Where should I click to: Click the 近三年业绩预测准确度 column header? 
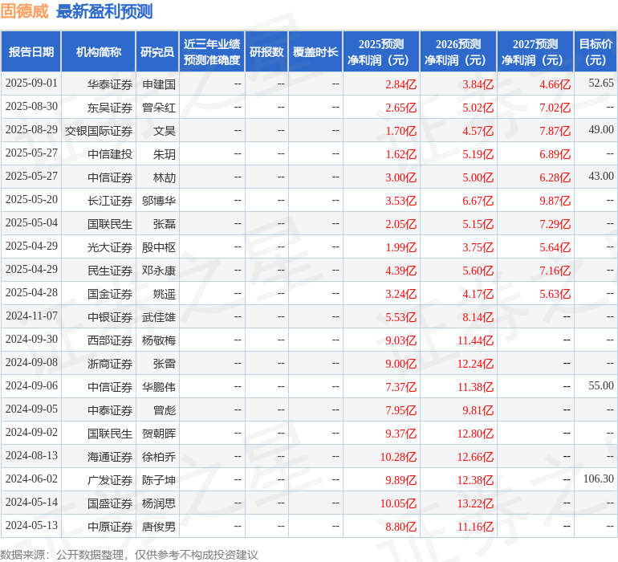[212, 52]
